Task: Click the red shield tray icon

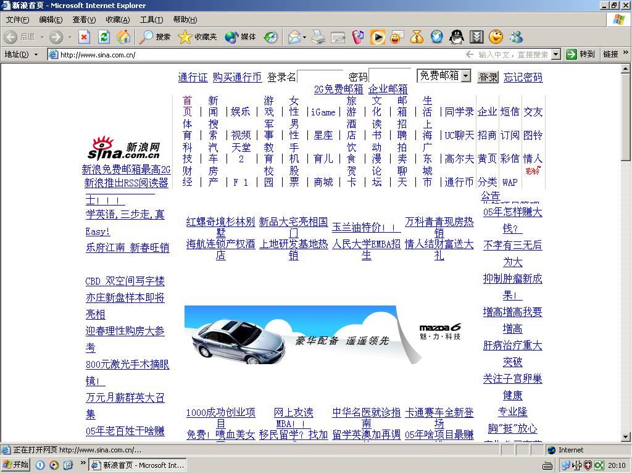Action: (x=588, y=465)
